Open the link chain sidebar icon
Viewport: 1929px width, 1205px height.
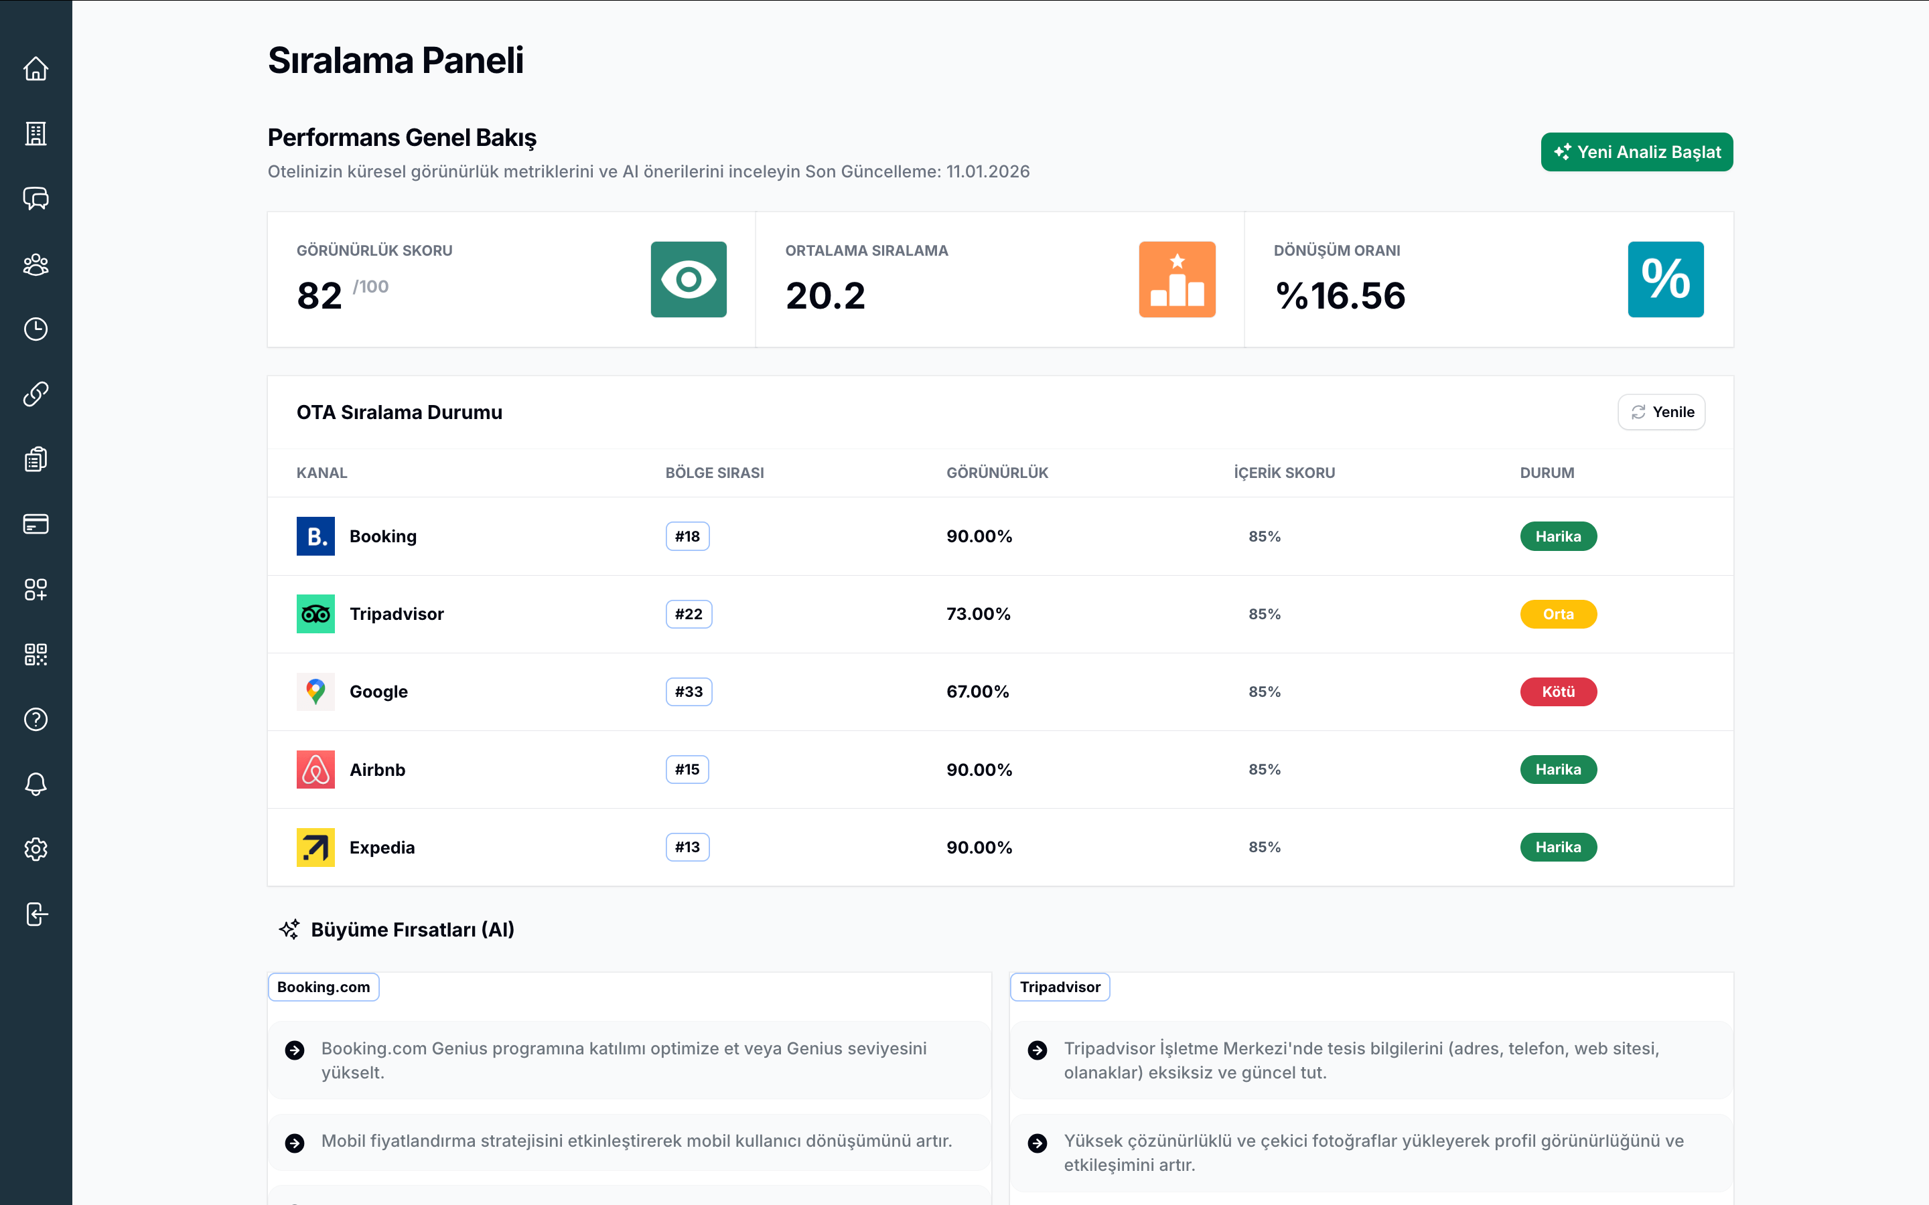[36, 394]
